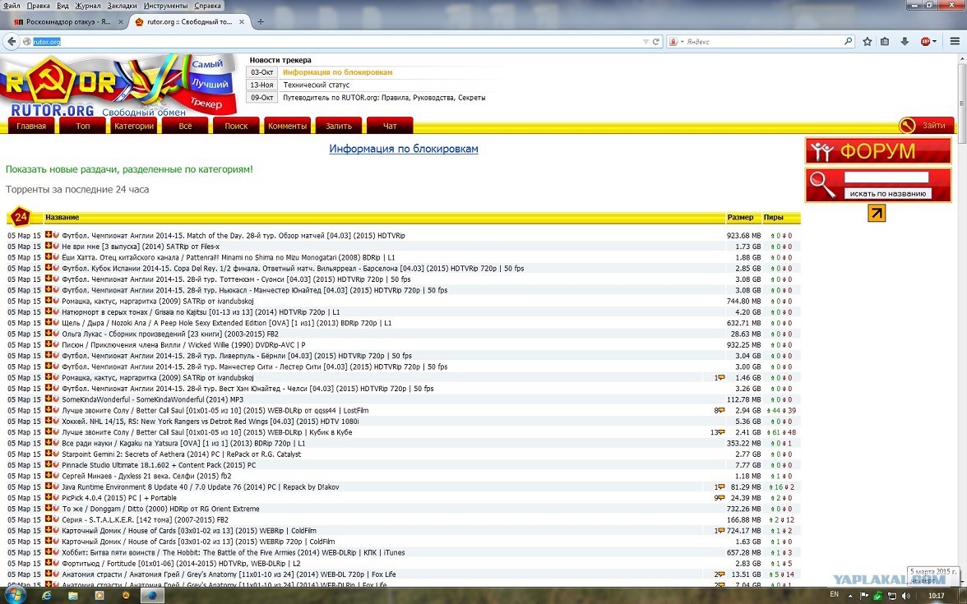Download torrent file for Pinnacle Studio Ultimate row

[48, 465]
